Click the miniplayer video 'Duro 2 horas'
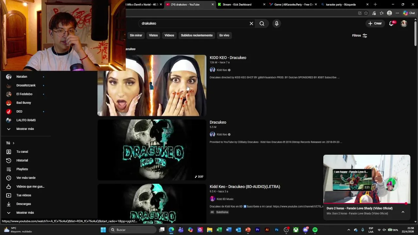 (367, 179)
